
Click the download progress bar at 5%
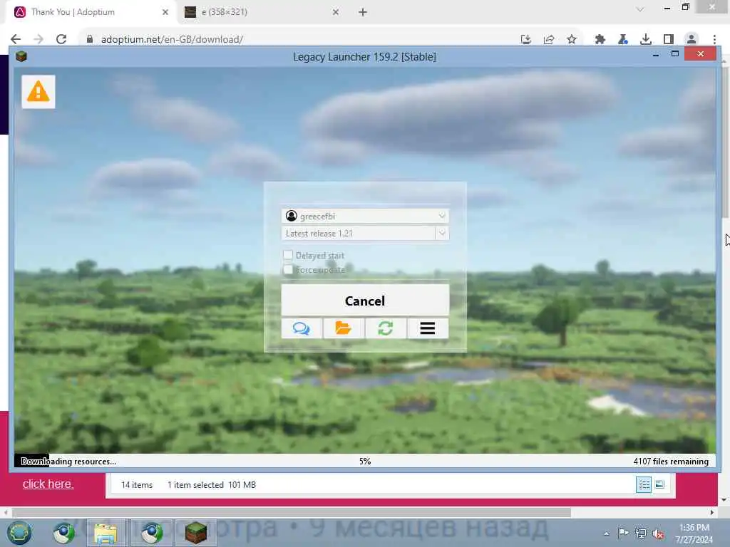pos(365,461)
